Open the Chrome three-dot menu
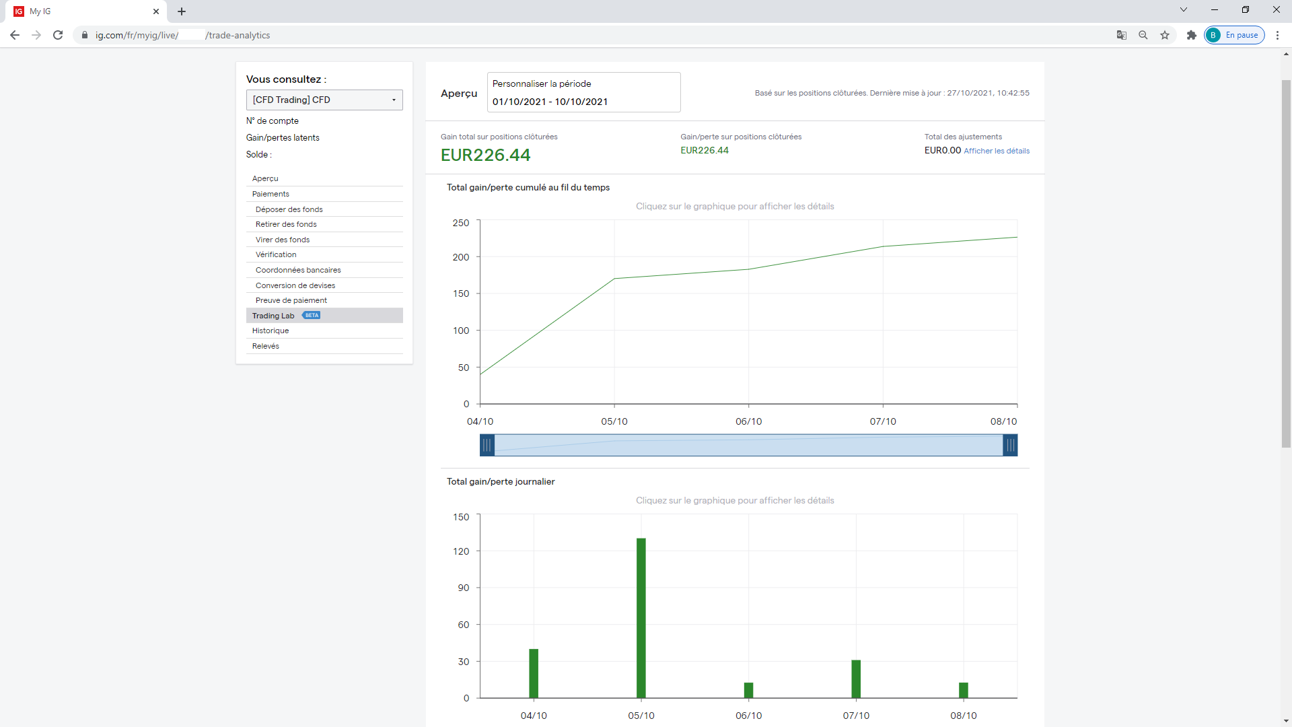Viewport: 1292px width, 727px height. (x=1277, y=35)
